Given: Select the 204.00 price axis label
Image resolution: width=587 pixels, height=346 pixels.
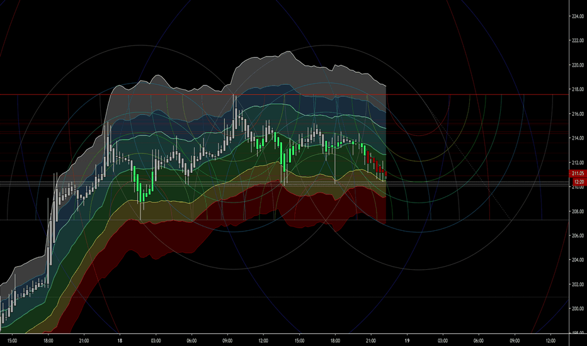Looking at the screenshot, I should tap(578, 260).
